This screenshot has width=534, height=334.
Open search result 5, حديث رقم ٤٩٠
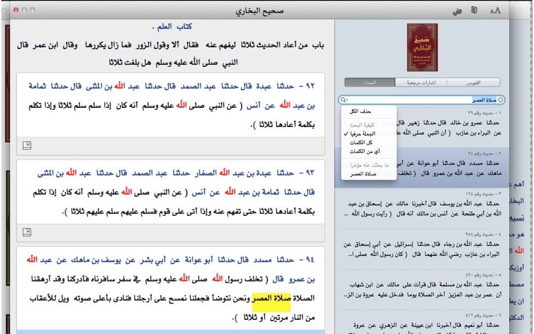422,290
